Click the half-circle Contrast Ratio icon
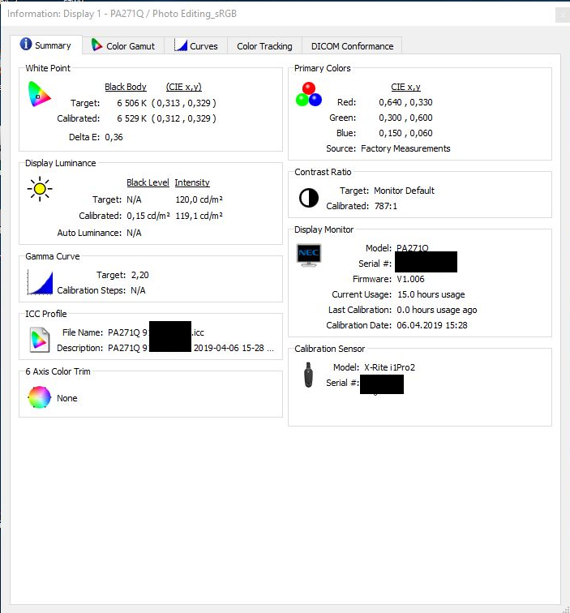This screenshot has width=570, height=613. [x=309, y=198]
